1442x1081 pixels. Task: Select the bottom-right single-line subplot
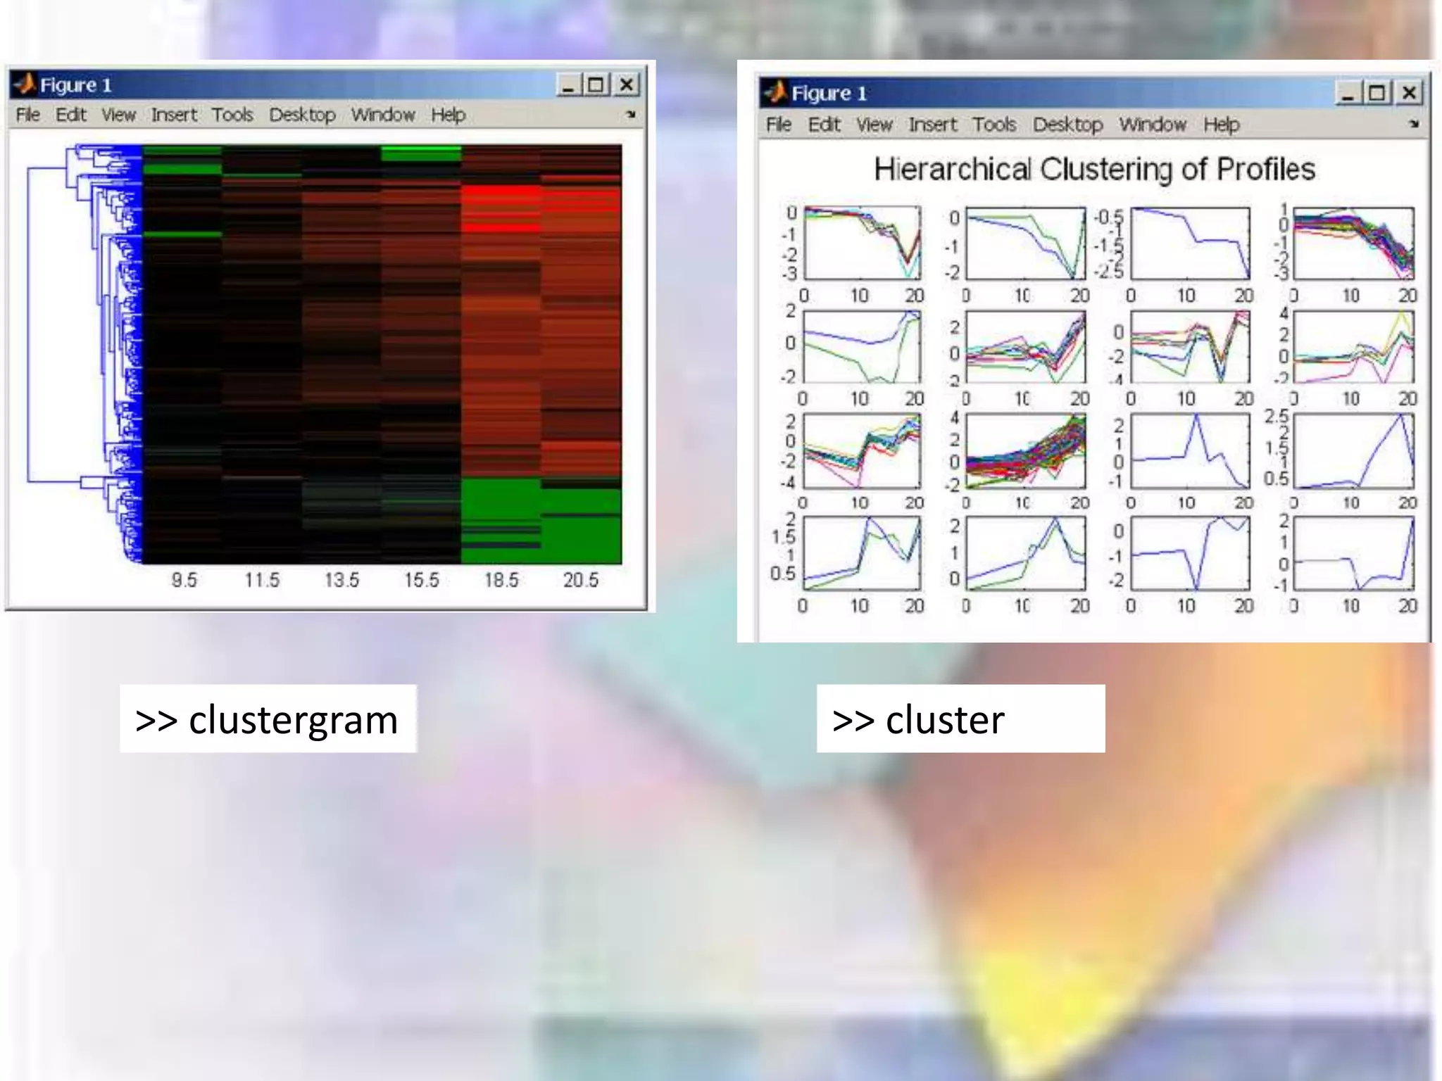pyautogui.click(x=1353, y=553)
